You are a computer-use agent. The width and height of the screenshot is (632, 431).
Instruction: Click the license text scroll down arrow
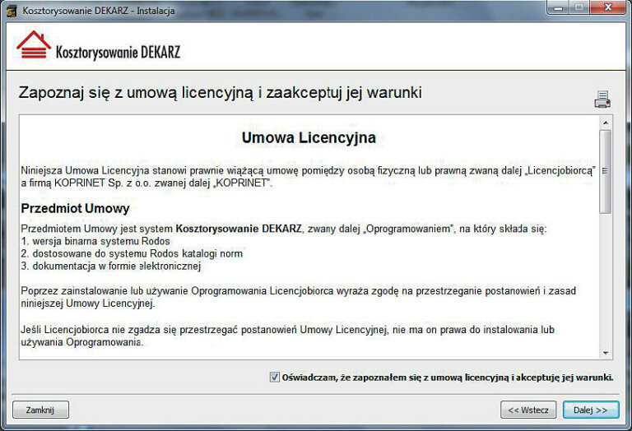pyautogui.click(x=606, y=353)
